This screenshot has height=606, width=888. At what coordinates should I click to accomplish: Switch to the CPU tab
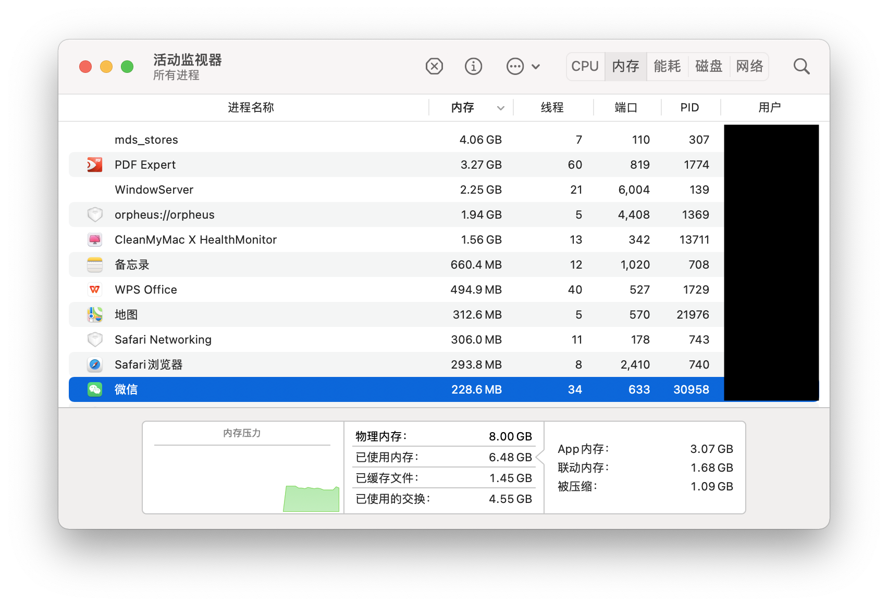pos(585,67)
